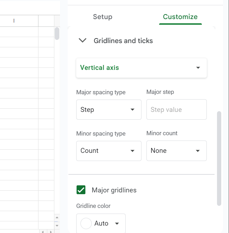This screenshot has width=229, height=233.
Task: Open the Minor count None dropdown
Action: pos(176,151)
